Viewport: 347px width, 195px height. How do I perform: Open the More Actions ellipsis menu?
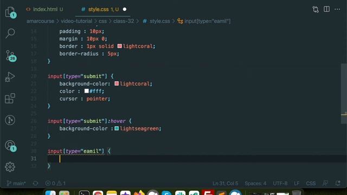coord(337,9)
